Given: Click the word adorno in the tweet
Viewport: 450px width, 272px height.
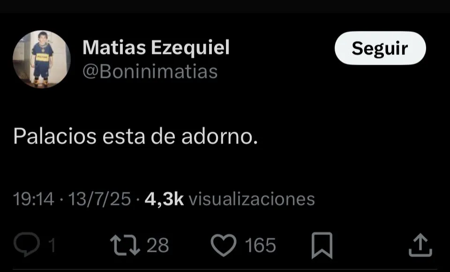Looking at the screenshot, I should point(217,136).
